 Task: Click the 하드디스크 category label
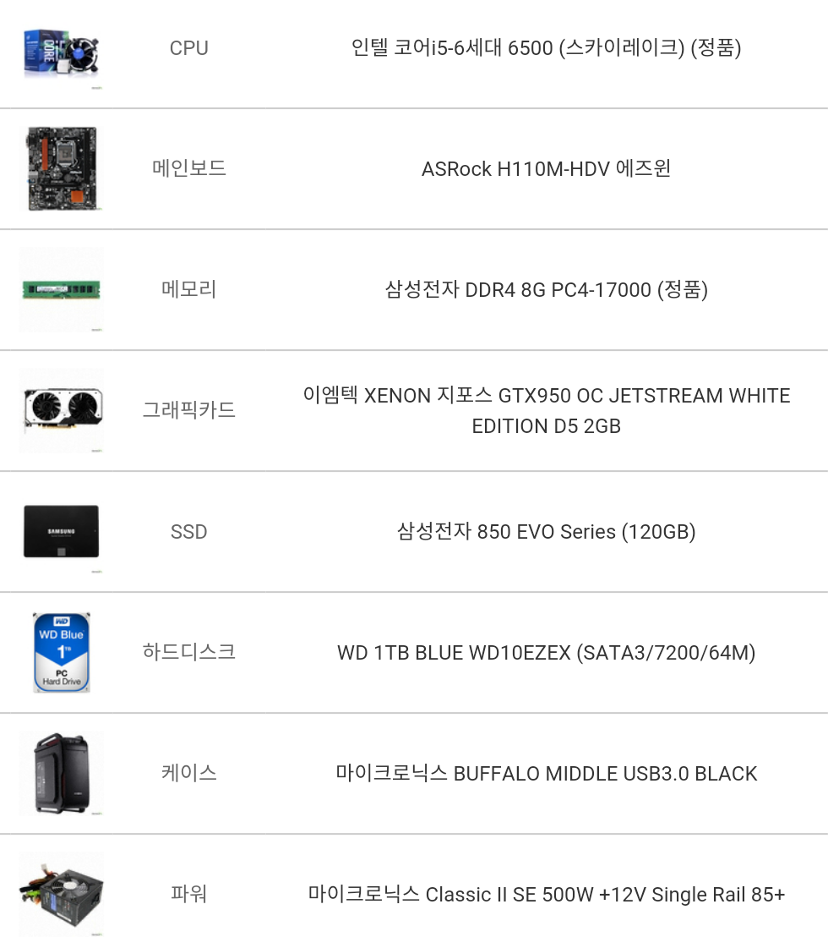pyautogui.click(x=188, y=652)
